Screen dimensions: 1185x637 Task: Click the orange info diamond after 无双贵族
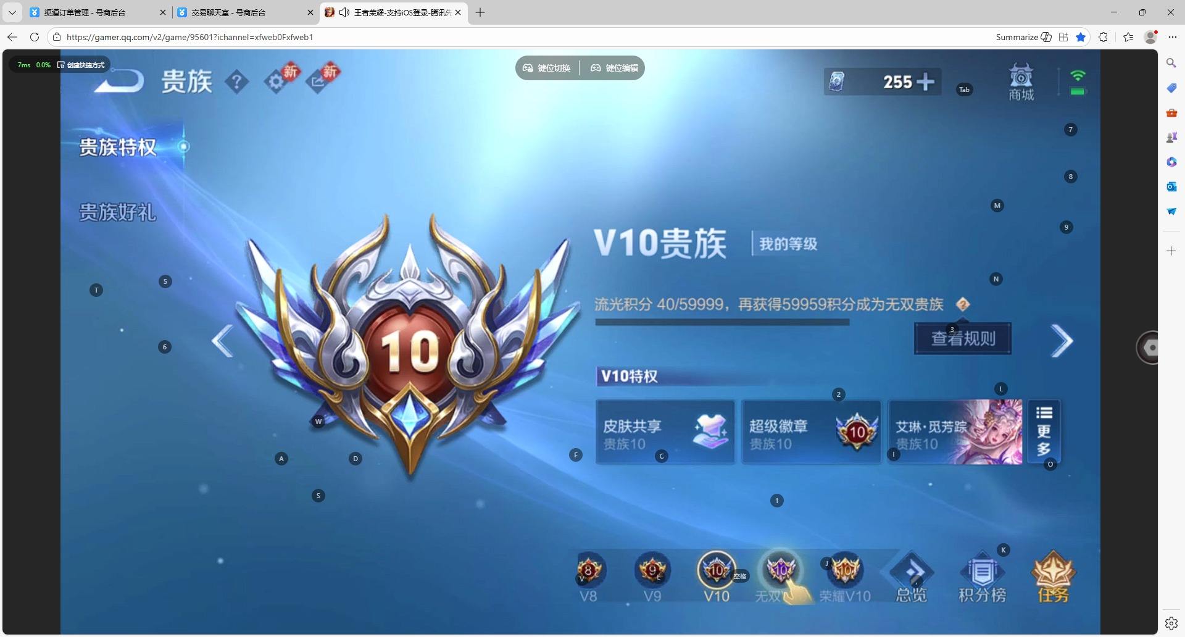pos(962,304)
